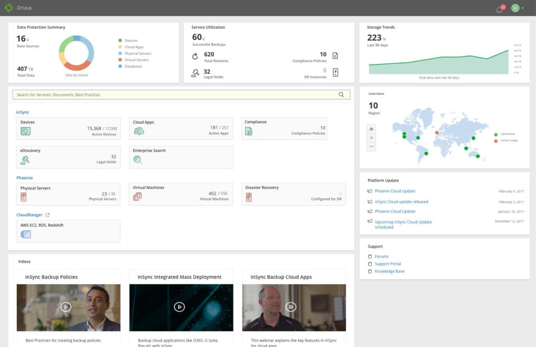The width and height of the screenshot is (536, 347).
Task: Open the Devices card title
Action: click(x=27, y=122)
